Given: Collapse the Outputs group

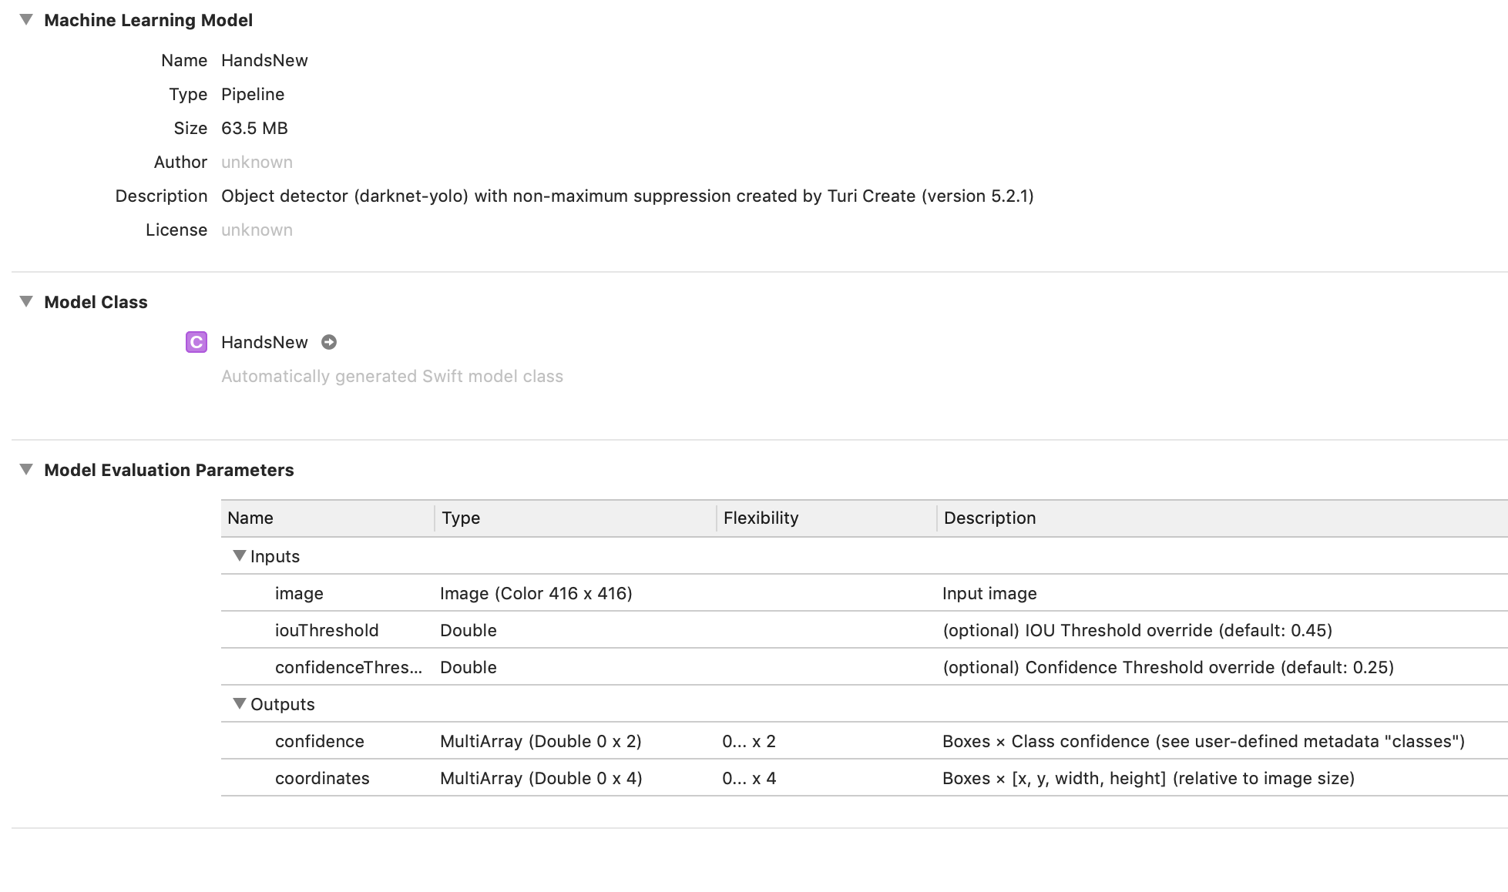Looking at the screenshot, I should (240, 703).
